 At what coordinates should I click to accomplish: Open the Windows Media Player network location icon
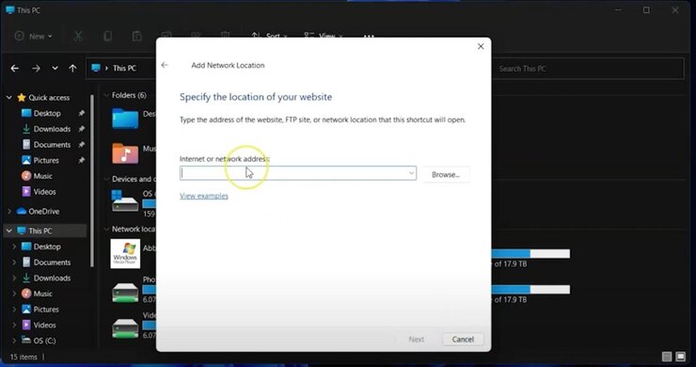[x=125, y=254]
